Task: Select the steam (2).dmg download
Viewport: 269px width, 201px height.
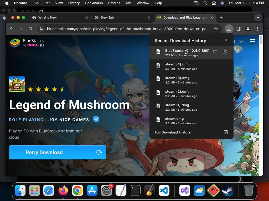Action: [192, 94]
